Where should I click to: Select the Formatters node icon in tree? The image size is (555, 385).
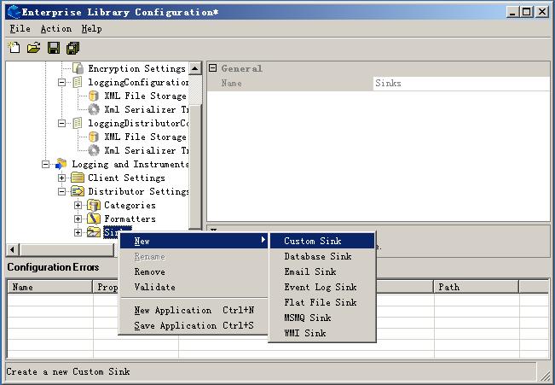94,219
